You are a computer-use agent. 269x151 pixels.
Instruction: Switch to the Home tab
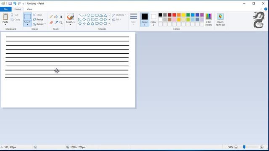(18, 9)
